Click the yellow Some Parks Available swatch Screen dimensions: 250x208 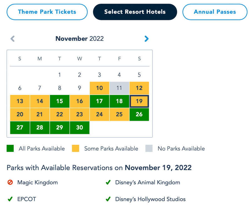point(75,149)
